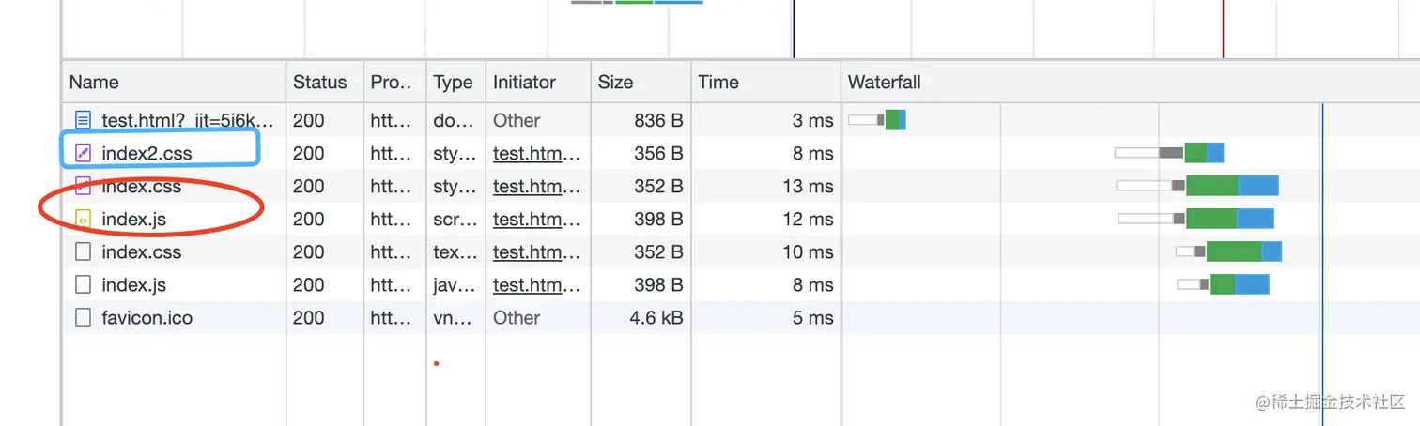Image resolution: width=1420 pixels, height=426 pixels.
Task: Click the stylesheet icon next to index2.css
Action: point(84,153)
